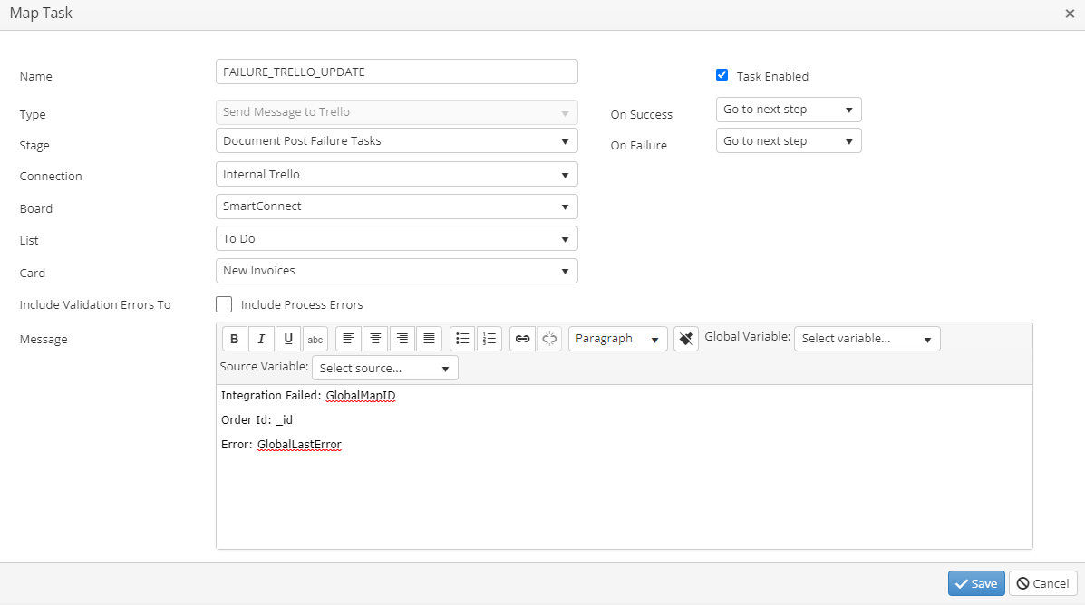Click GlobalLastError text in message

pyautogui.click(x=299, y=445)
